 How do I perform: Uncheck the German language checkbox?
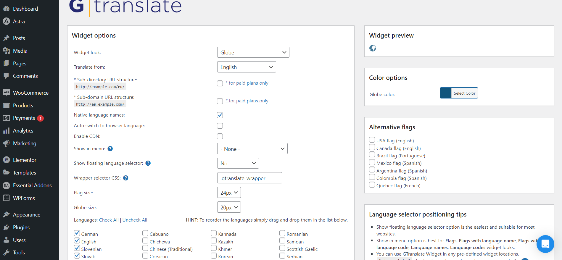[x=77, y=233]
